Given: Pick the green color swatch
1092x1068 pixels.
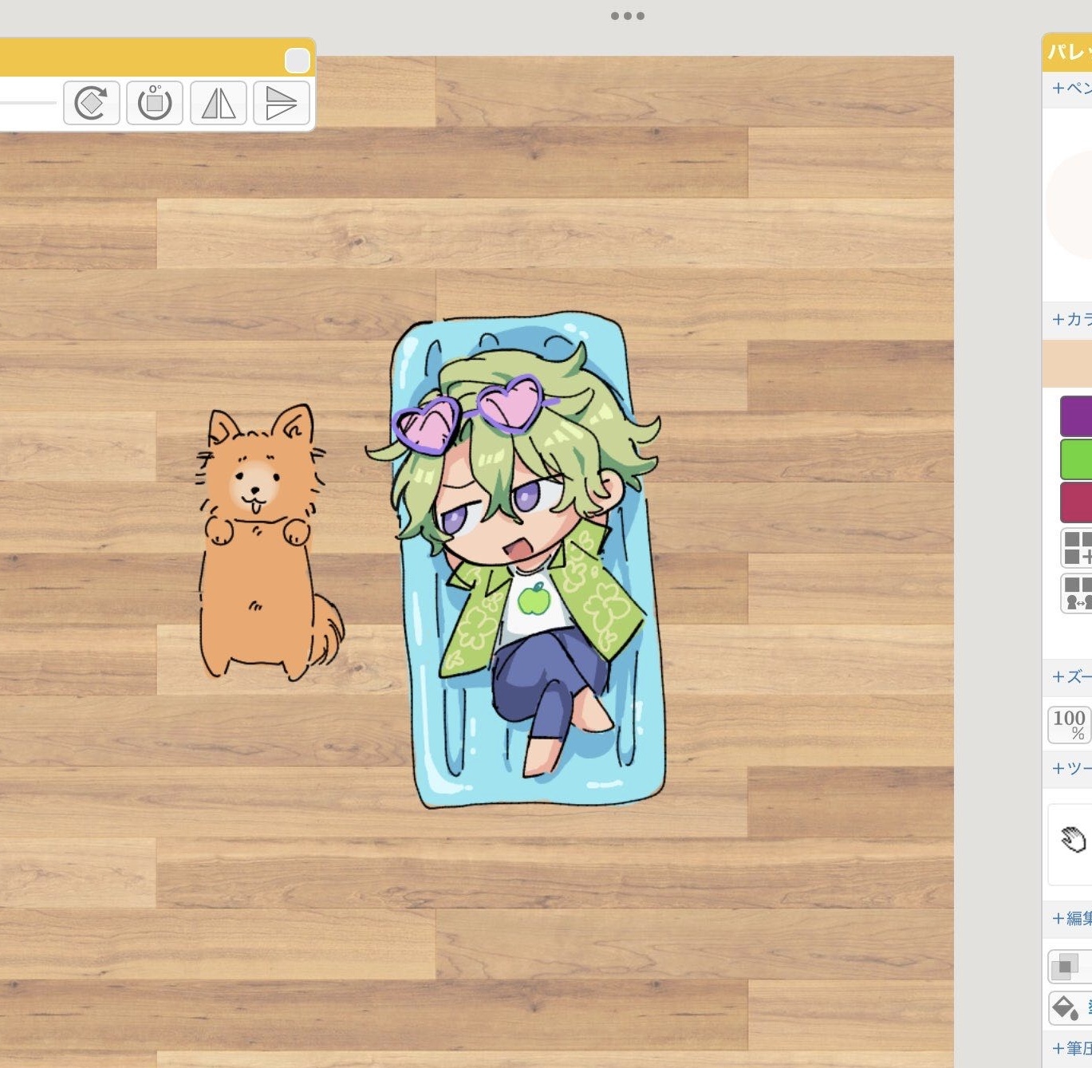Looking at the screenshot, I should [1076, 459].
